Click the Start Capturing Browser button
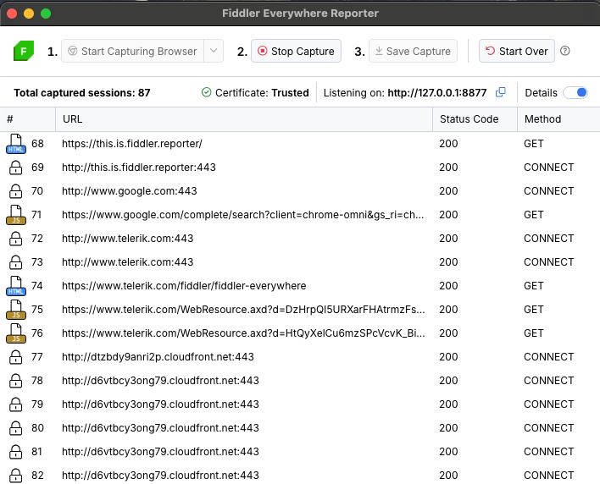Viewport: 600px width, 484px height. 133,51
